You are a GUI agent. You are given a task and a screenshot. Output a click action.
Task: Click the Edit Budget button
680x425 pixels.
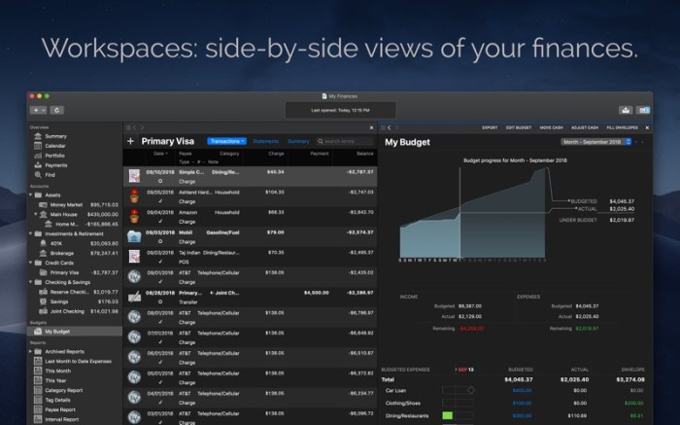[519, 127]
